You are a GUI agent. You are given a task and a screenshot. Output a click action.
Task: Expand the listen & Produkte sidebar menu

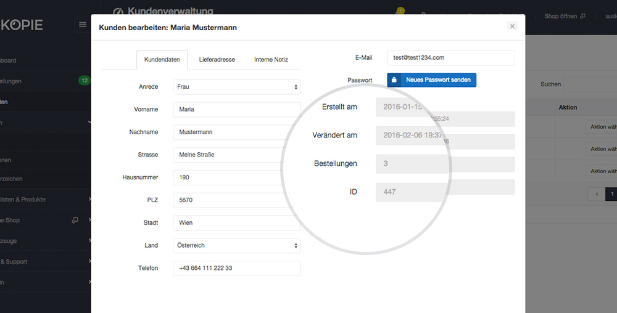46,199
